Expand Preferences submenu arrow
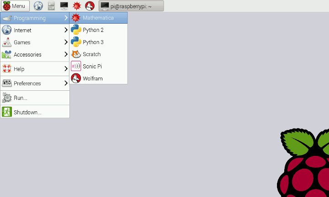 (x=66, y=83)
